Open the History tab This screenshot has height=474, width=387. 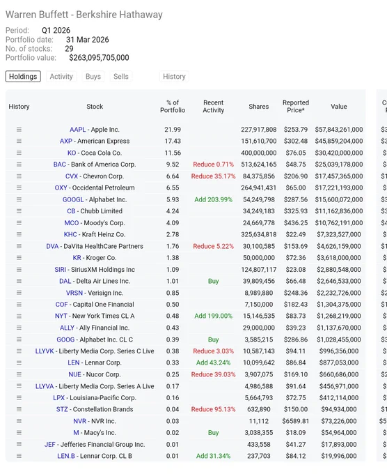[x=174, y=77]
